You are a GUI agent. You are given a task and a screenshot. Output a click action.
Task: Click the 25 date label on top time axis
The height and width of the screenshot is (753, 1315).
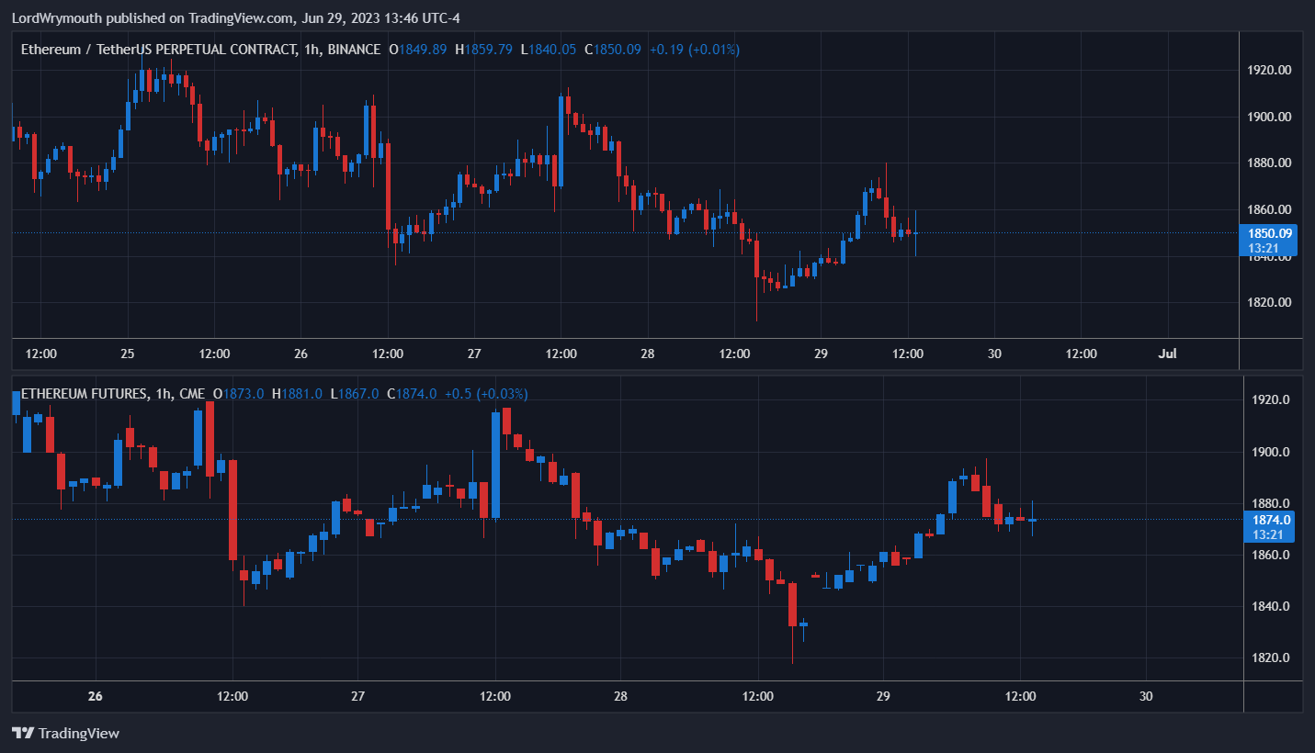pyautogui.click(x=128, y=354)
